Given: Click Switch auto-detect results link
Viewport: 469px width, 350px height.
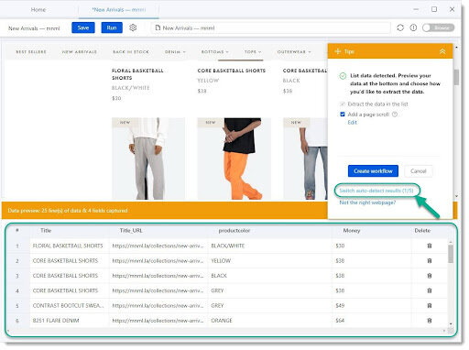Looking at the screenshot, I should tap(376, 191).
